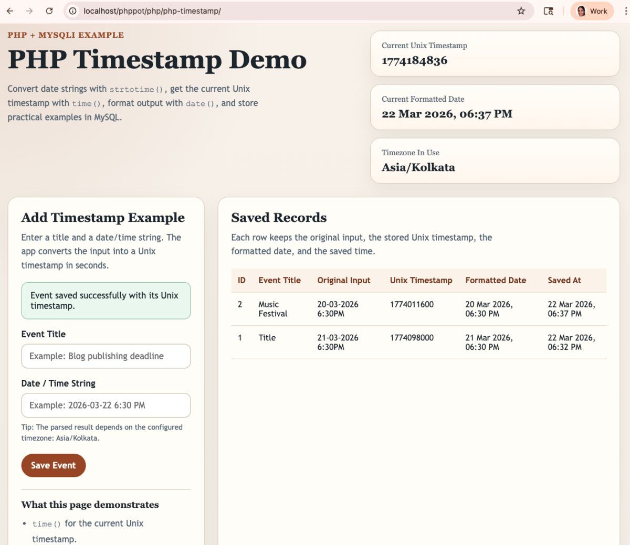Click the address bar URL text
This screenshot has height=545, width=630.
[152, 11]
